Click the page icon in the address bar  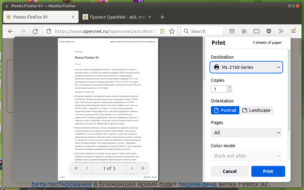click(x=49, y=31)
